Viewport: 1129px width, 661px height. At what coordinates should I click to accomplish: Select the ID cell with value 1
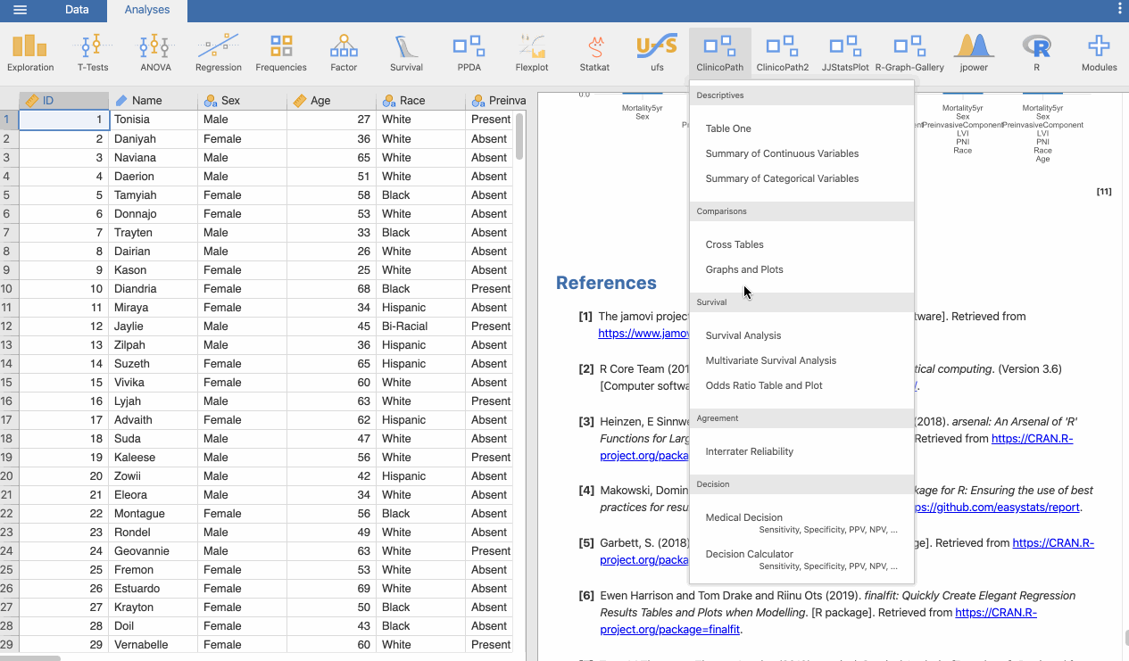(63, 120)
